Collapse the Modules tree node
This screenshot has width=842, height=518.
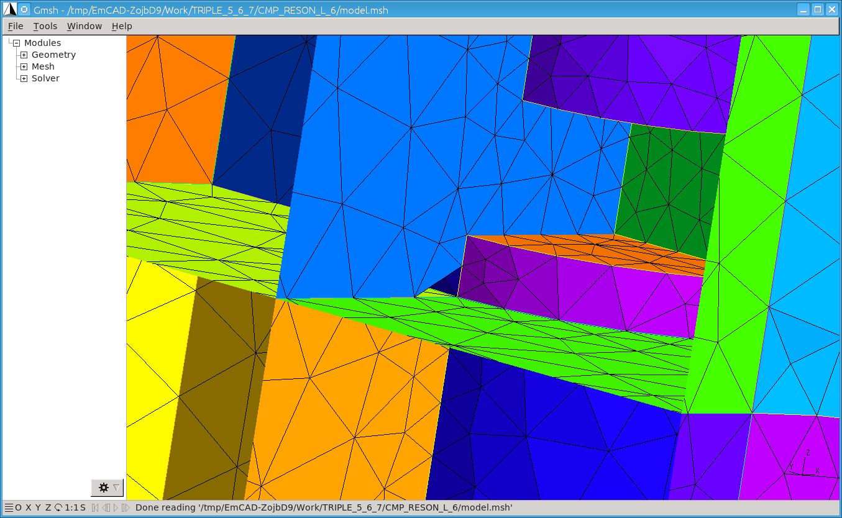[17, 43]
